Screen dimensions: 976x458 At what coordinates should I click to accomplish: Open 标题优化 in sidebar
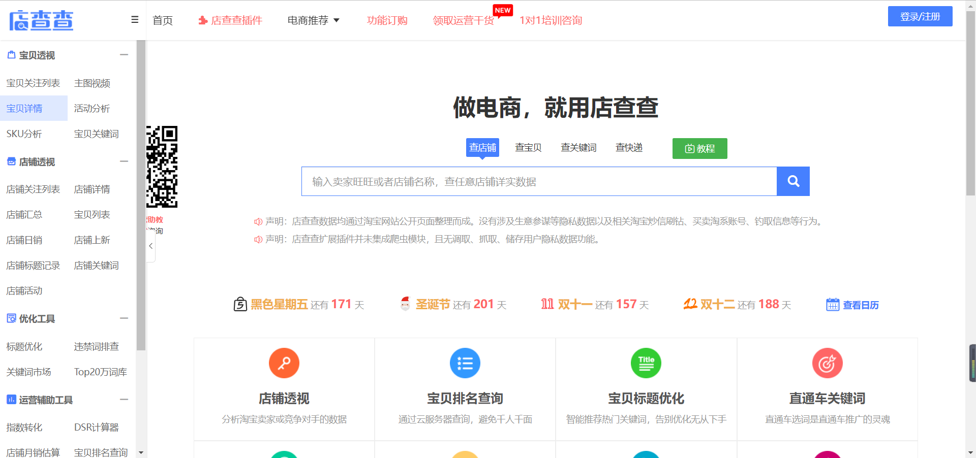point(24,346)
